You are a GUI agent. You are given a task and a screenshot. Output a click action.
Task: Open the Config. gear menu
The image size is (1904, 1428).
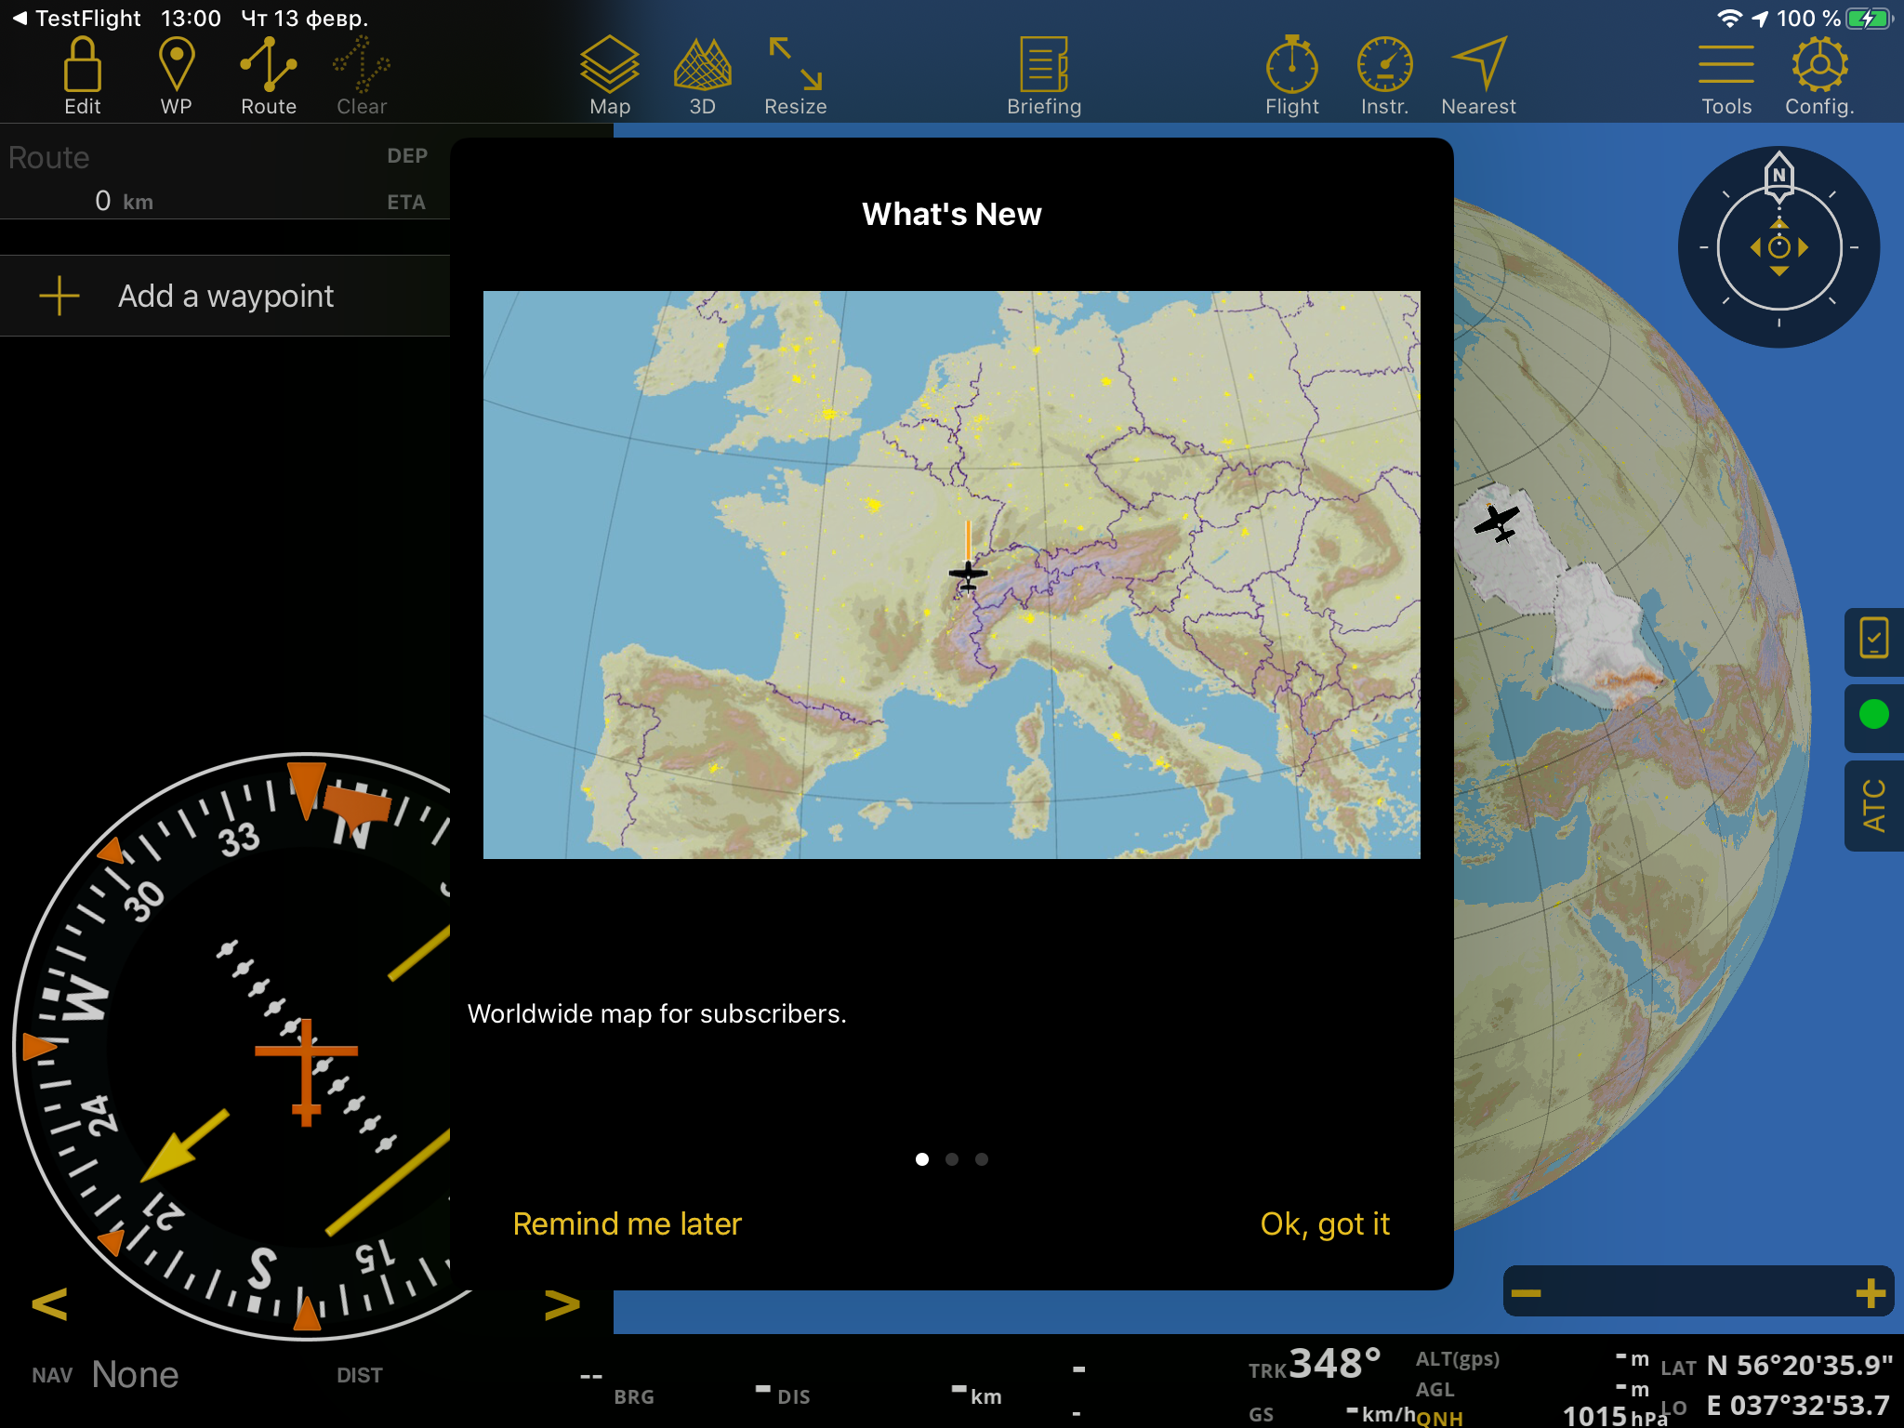coord(1819,76)
